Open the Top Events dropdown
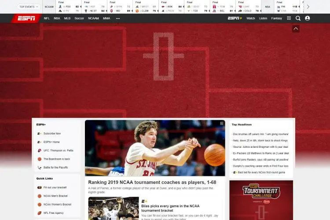Viewport: 330px width, 220px height. [29, 7]
